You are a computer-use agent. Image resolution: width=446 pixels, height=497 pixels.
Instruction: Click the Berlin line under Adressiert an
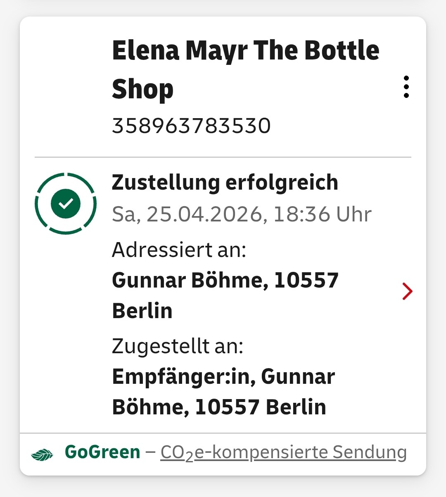(142, 311)
